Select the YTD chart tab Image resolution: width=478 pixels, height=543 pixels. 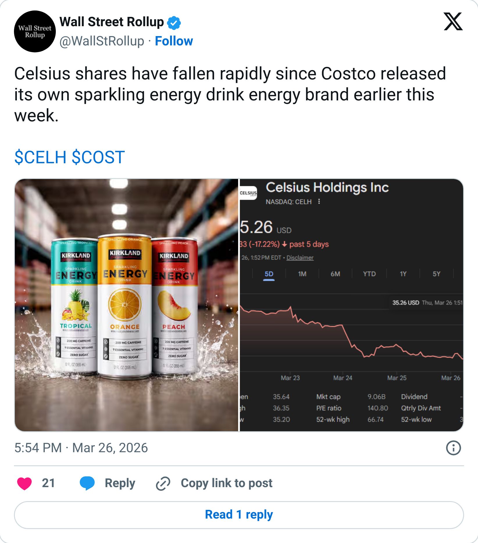369,274
